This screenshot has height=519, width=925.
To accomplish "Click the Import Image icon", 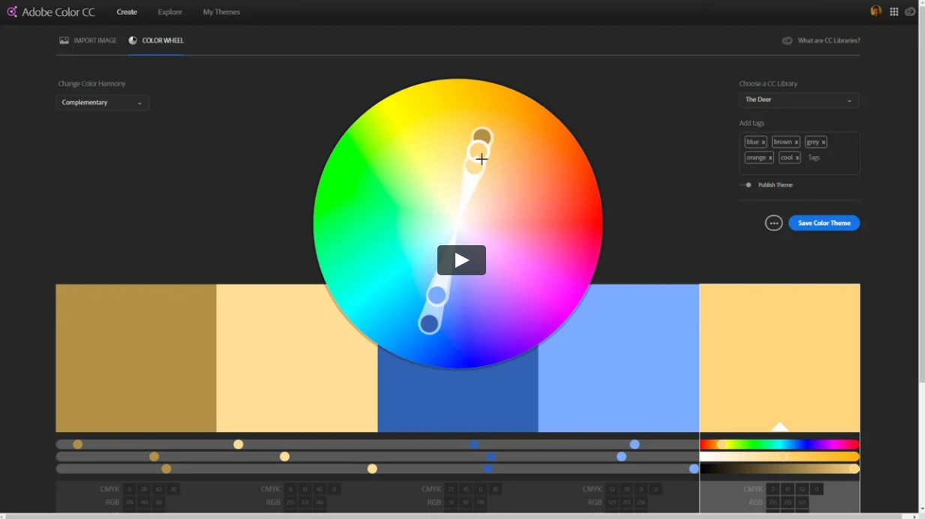I will pyautogui.click(x=64, y=40).
